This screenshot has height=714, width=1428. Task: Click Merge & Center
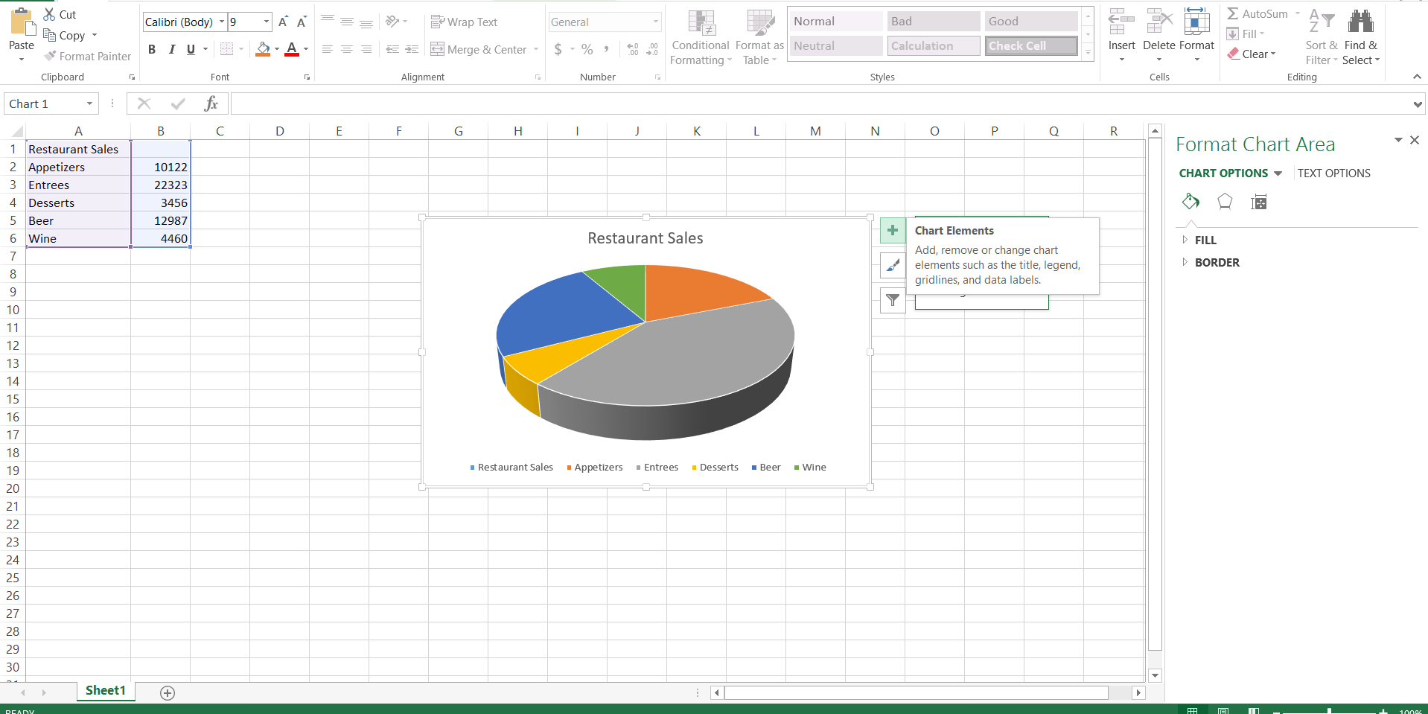(479, 49)
